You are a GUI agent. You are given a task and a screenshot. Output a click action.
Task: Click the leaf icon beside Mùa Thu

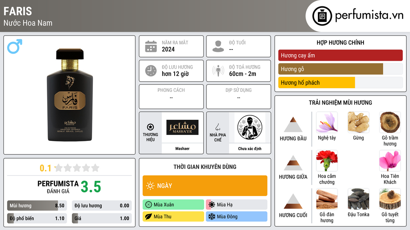pos(149,216)
